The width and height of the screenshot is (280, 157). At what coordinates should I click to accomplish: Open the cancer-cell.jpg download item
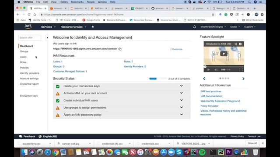(71, 143)
